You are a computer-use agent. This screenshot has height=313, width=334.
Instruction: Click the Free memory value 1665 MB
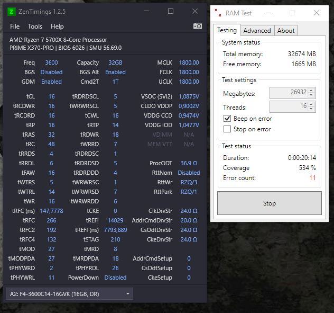(303, 64)
